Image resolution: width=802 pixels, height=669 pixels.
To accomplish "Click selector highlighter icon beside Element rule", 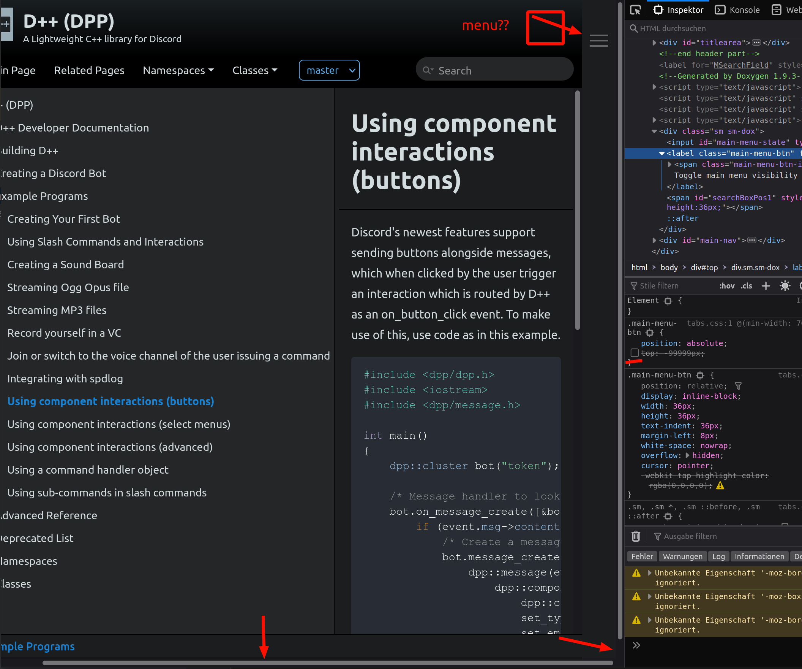I will 668,301.
